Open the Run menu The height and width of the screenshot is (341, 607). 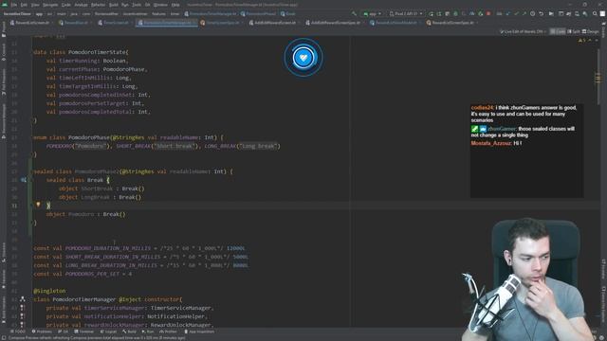[124, 5]
